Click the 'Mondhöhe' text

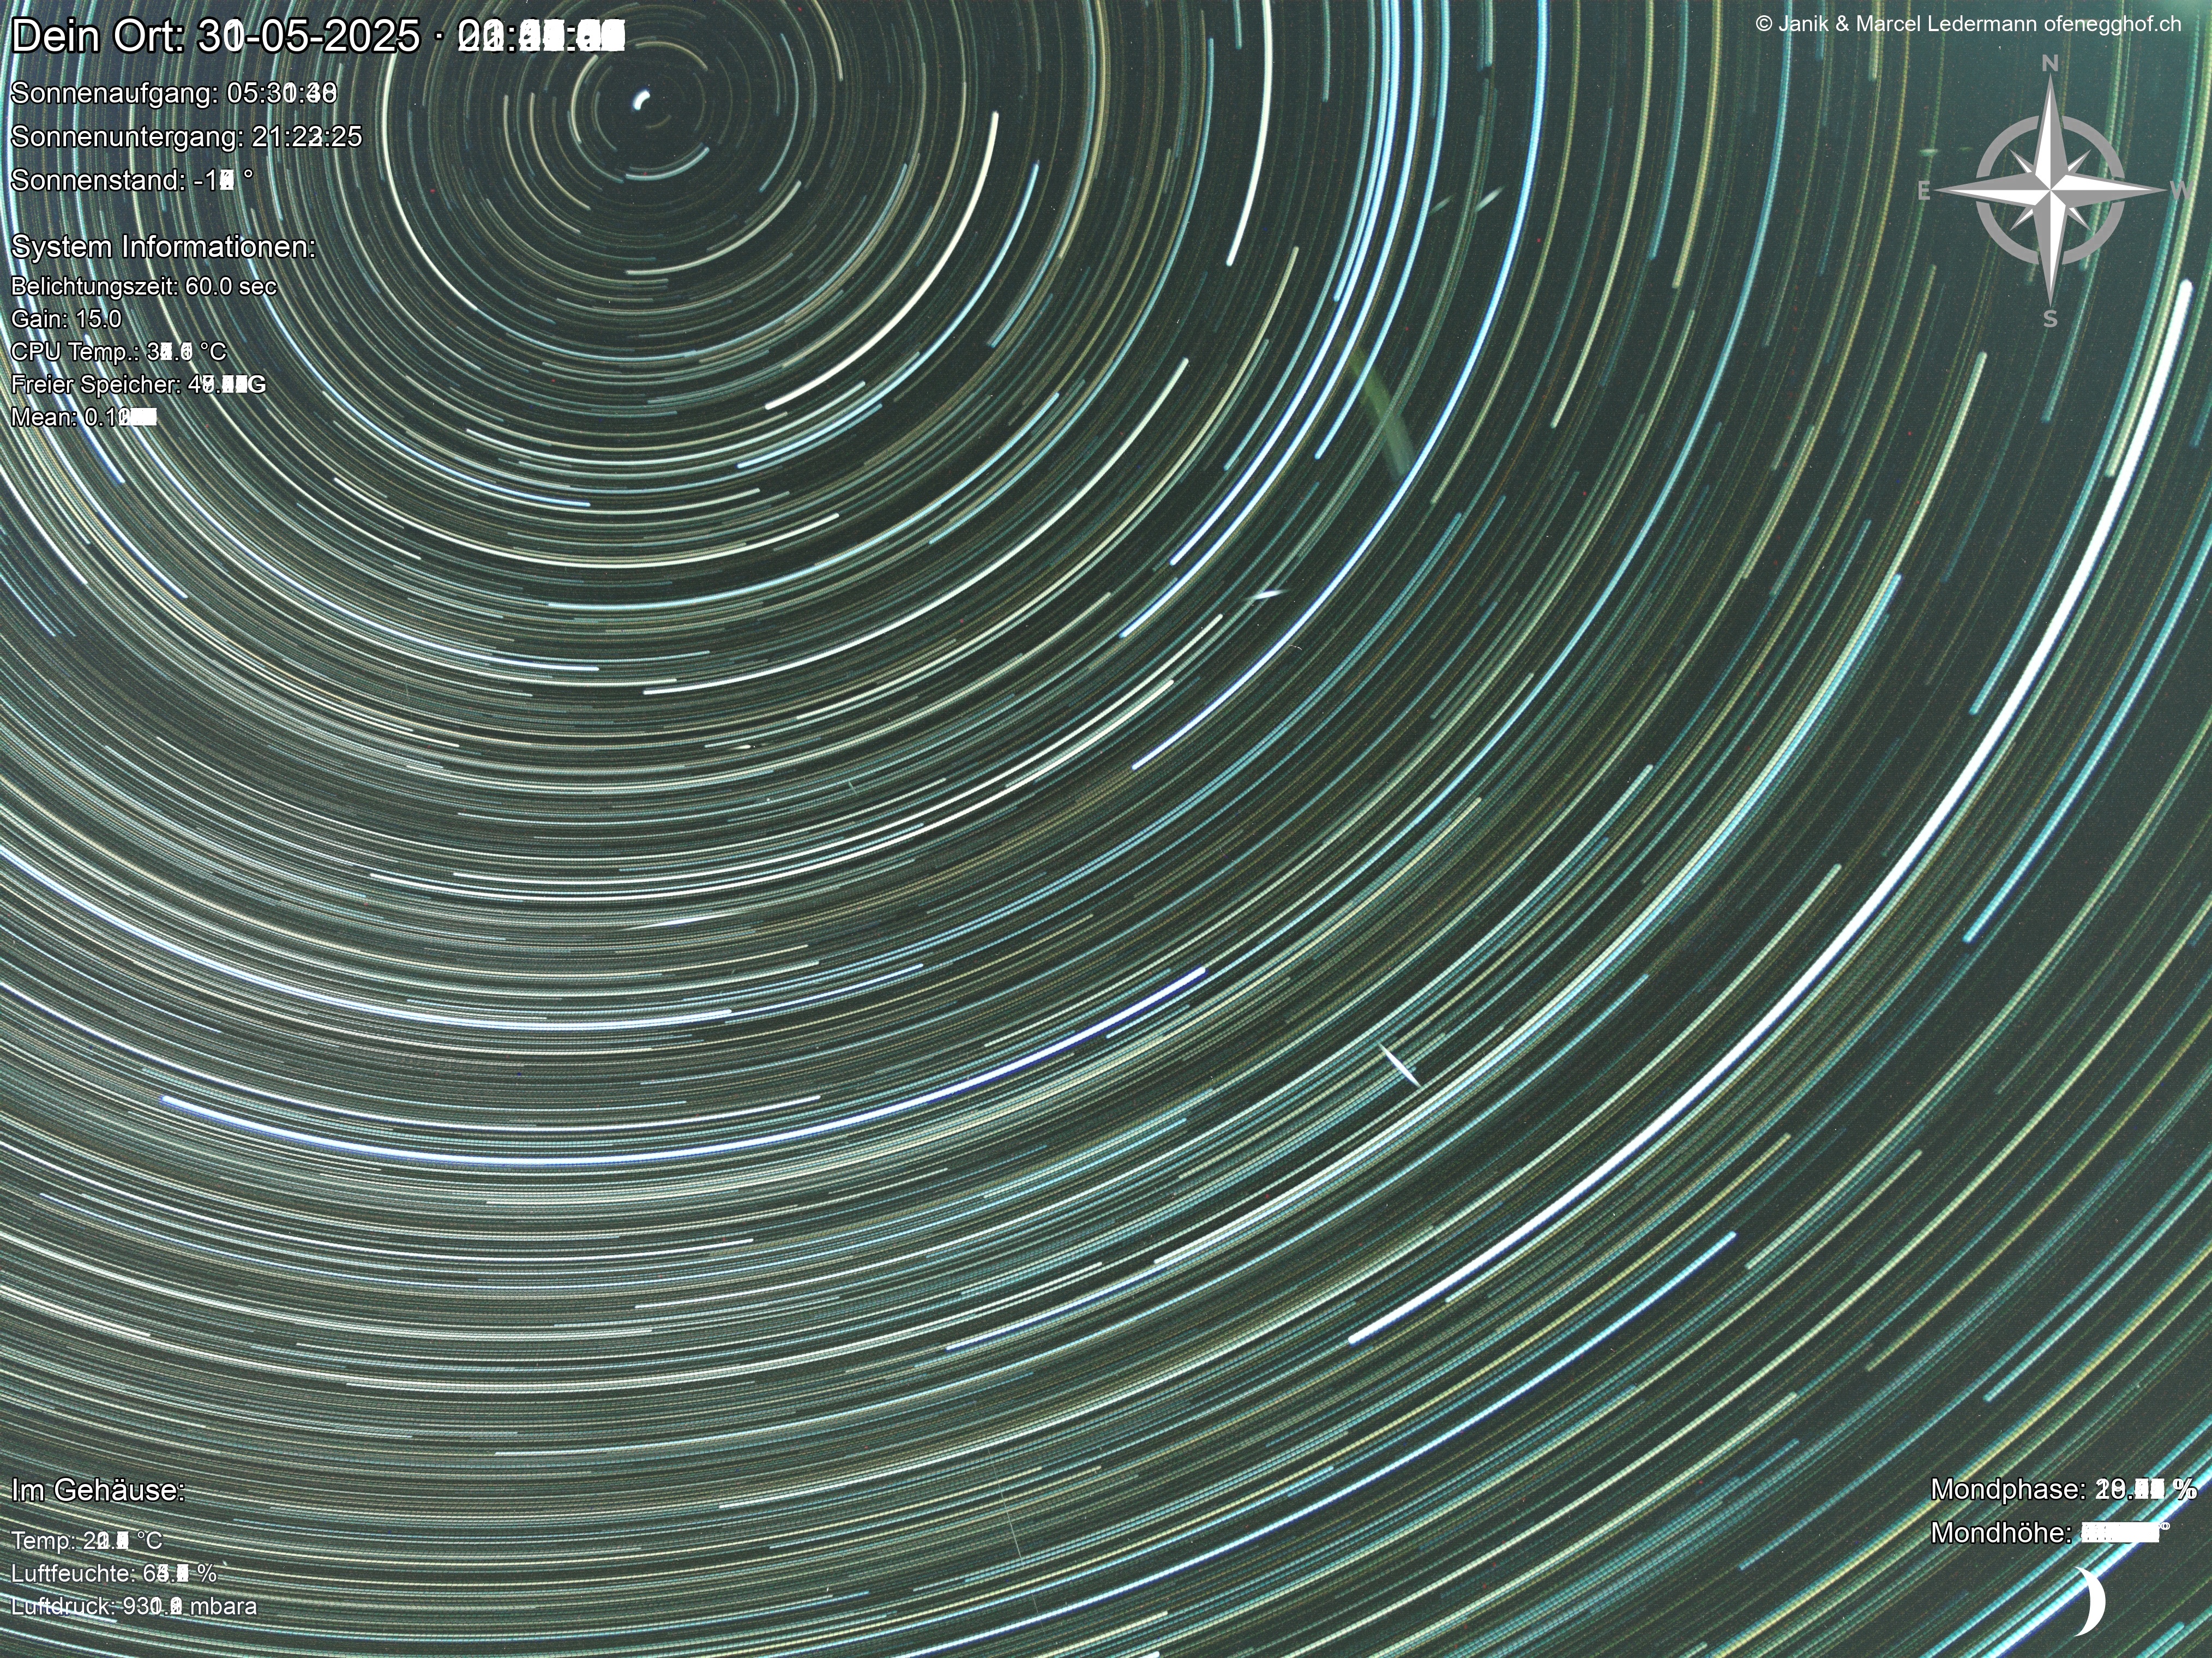click(2050, 1532)
